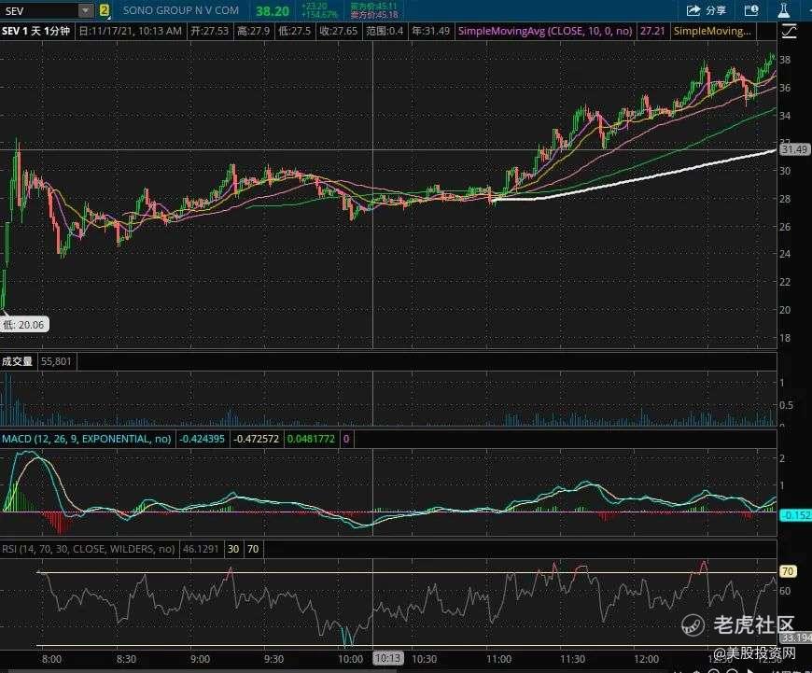Click the high value 高:27.9
Viewport: 812px width, 673px height.
click(253, 31)
